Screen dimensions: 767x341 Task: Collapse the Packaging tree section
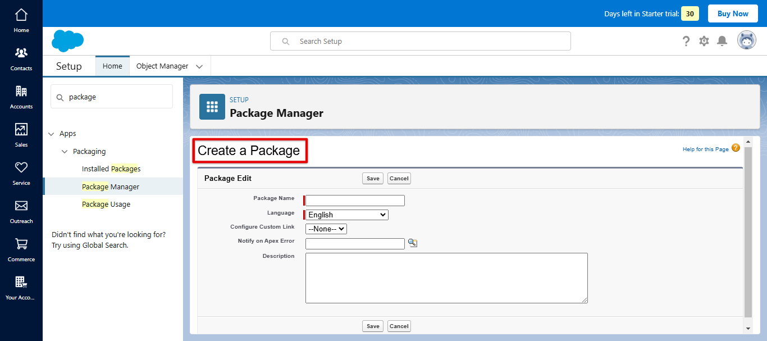coord(65,152)
